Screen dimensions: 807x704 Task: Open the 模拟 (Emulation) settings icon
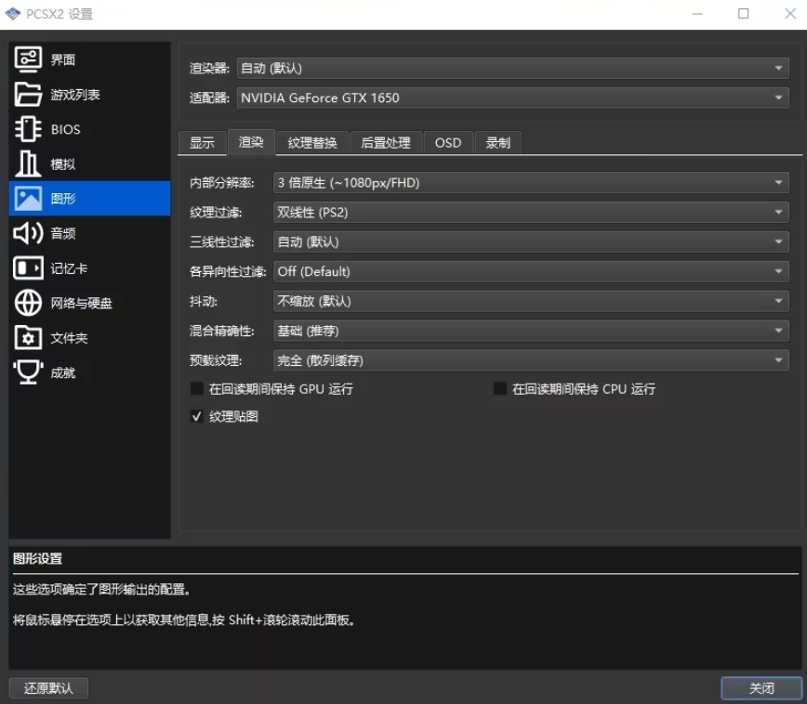pyautogui.click(x=28, y=164)
